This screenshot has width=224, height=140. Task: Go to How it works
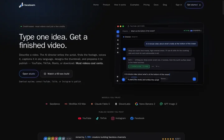(x=120, y=5)
